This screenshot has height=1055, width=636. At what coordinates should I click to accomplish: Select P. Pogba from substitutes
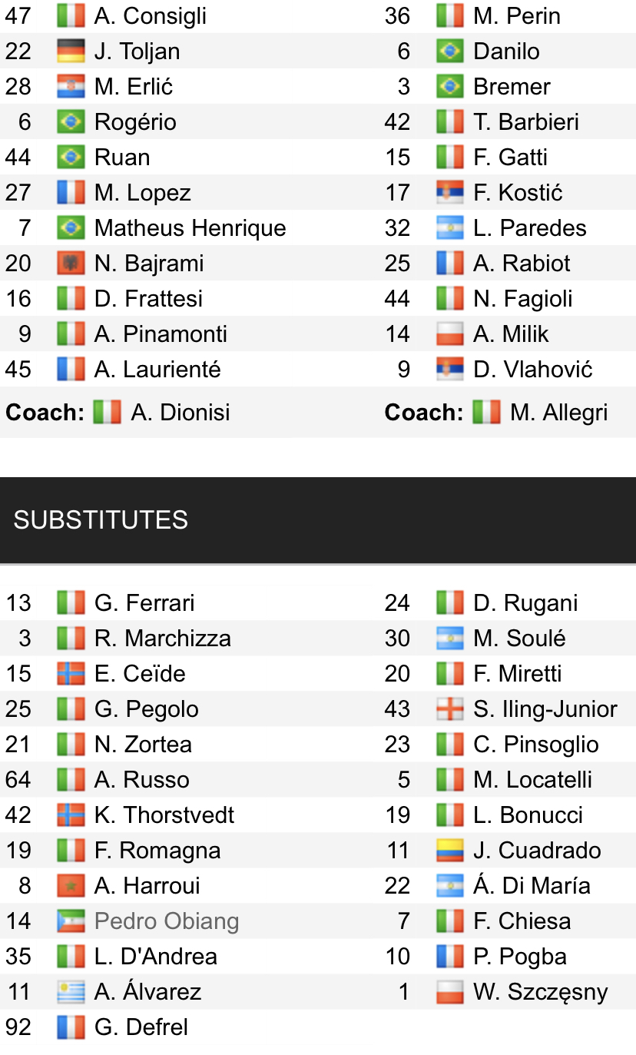[520, 957]
